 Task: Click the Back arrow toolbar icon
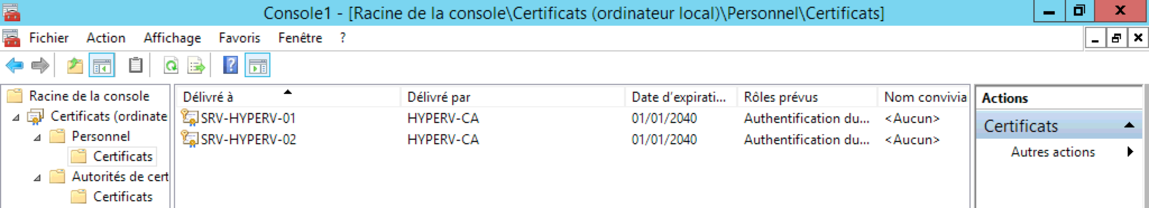(x=14, y=66)
